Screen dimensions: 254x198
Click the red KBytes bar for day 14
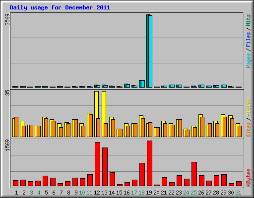(x=112, y=179)
